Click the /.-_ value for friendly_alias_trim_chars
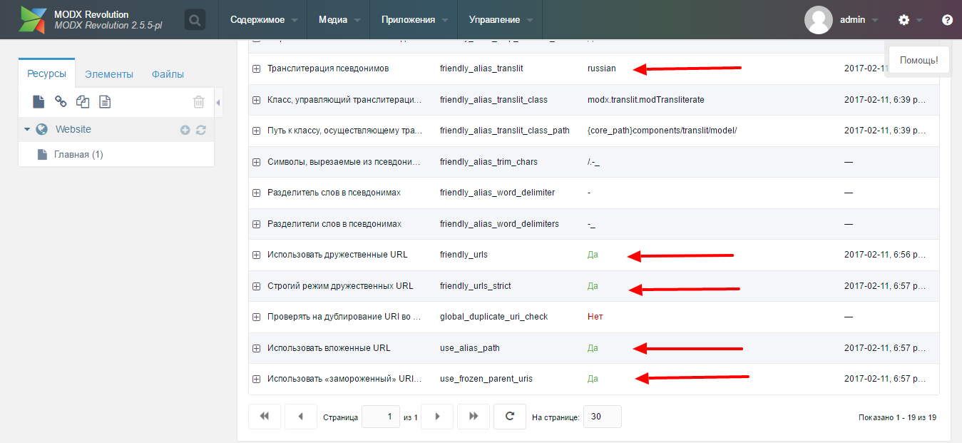This screenshot has width=962, height=443. (594, 162)
